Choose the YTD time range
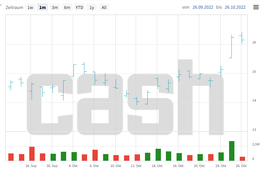 [x=79, y=7]
